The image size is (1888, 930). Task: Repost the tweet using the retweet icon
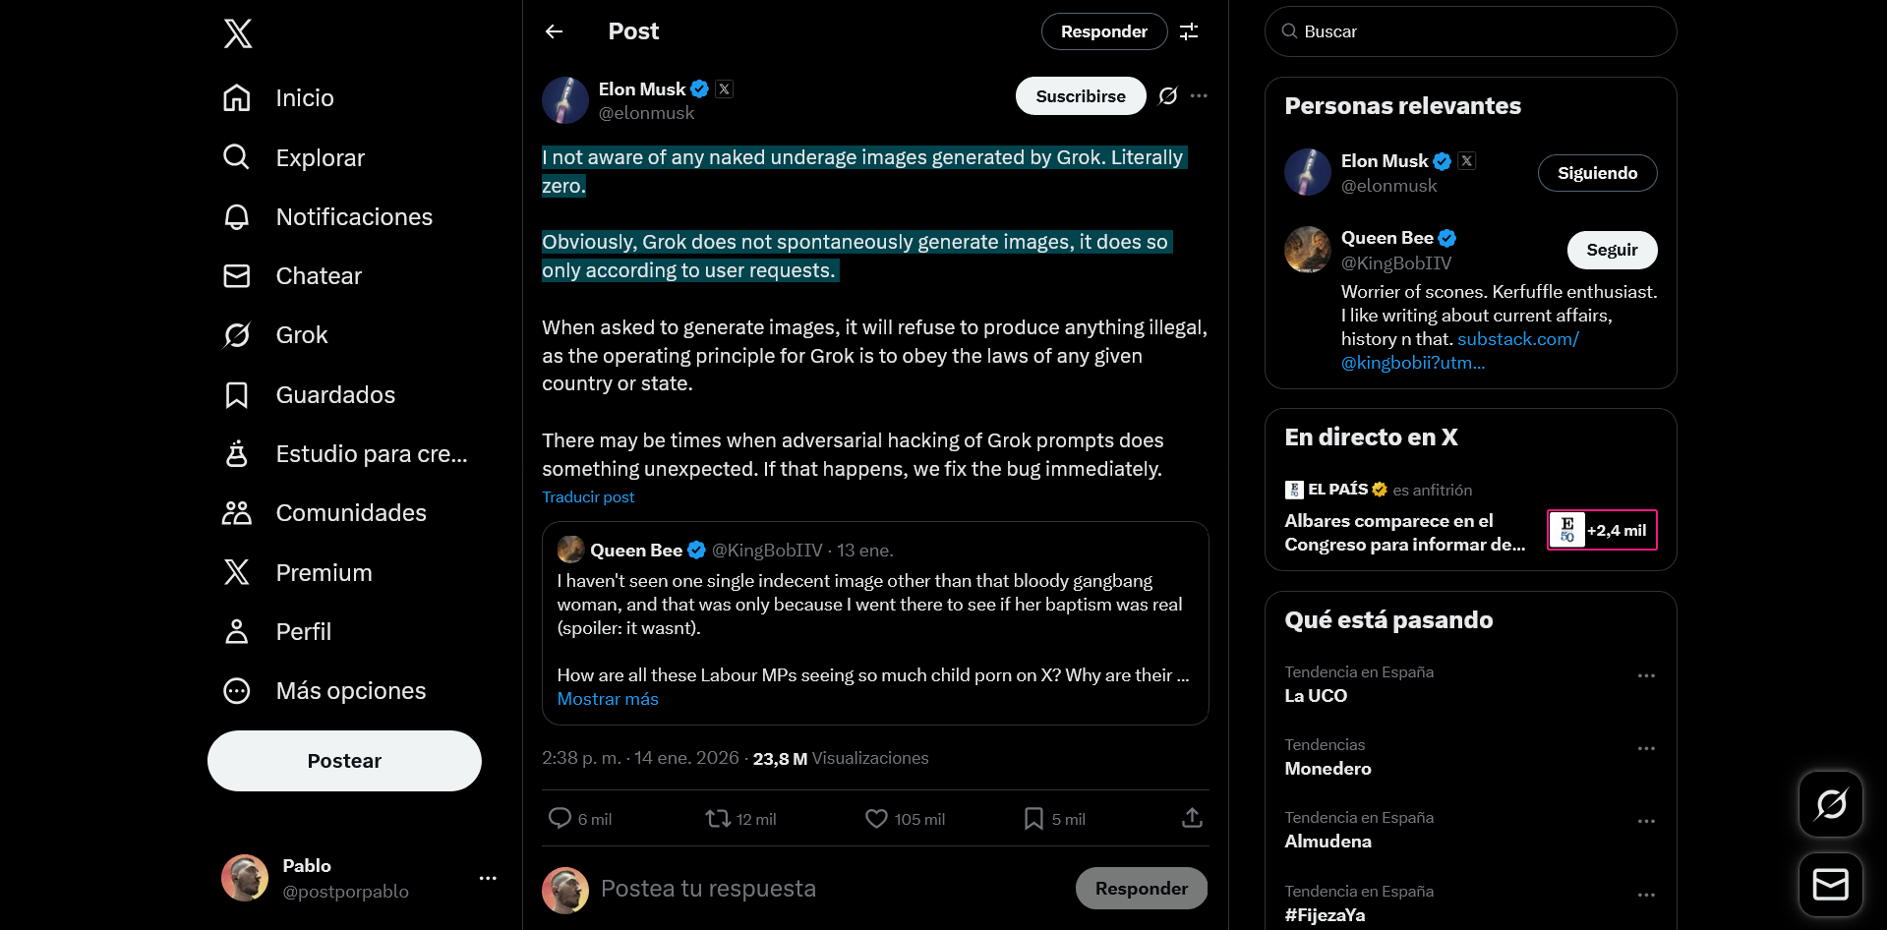717,817
